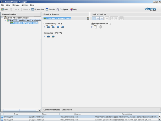This screenshot has height=121, width=161.
Task: Select Controller 1 (Adaptec 6805) in tree
Action: coord(24,23)
